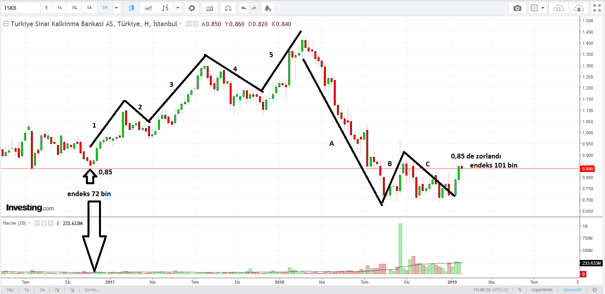The width and height of the screenshot is (605, 294).
Task: Toggle the otomatik auto scale
Action: (x=573, y=290)
